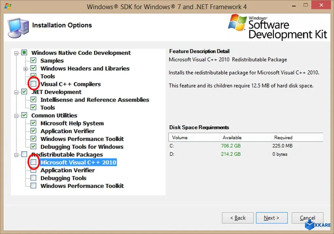
Task: Uncheck the Microsoft Help System checkbox
Action: point(33,123)
